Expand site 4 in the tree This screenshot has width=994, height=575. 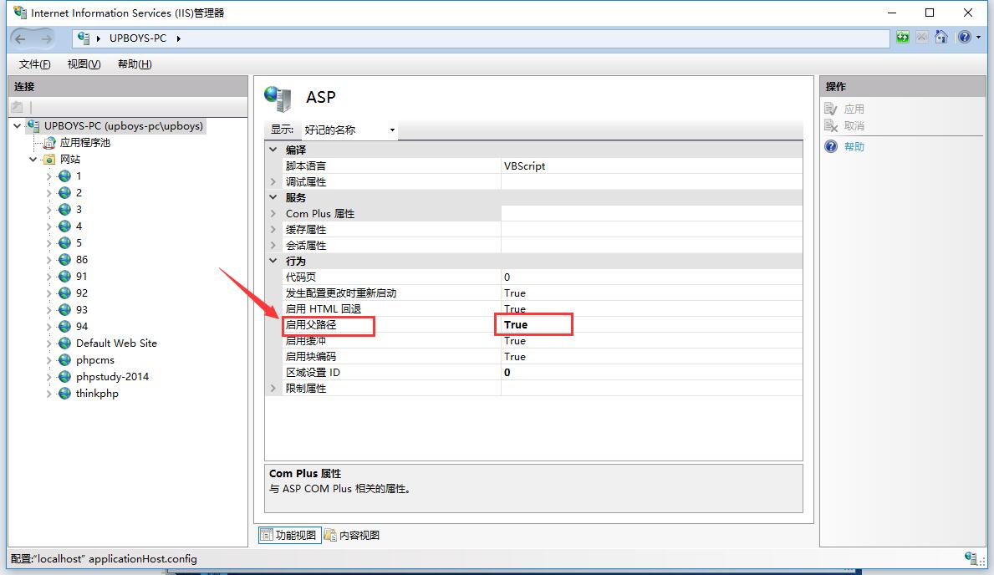(x=48, y=226)
